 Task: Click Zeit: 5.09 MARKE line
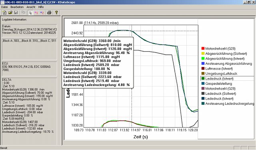14,119
